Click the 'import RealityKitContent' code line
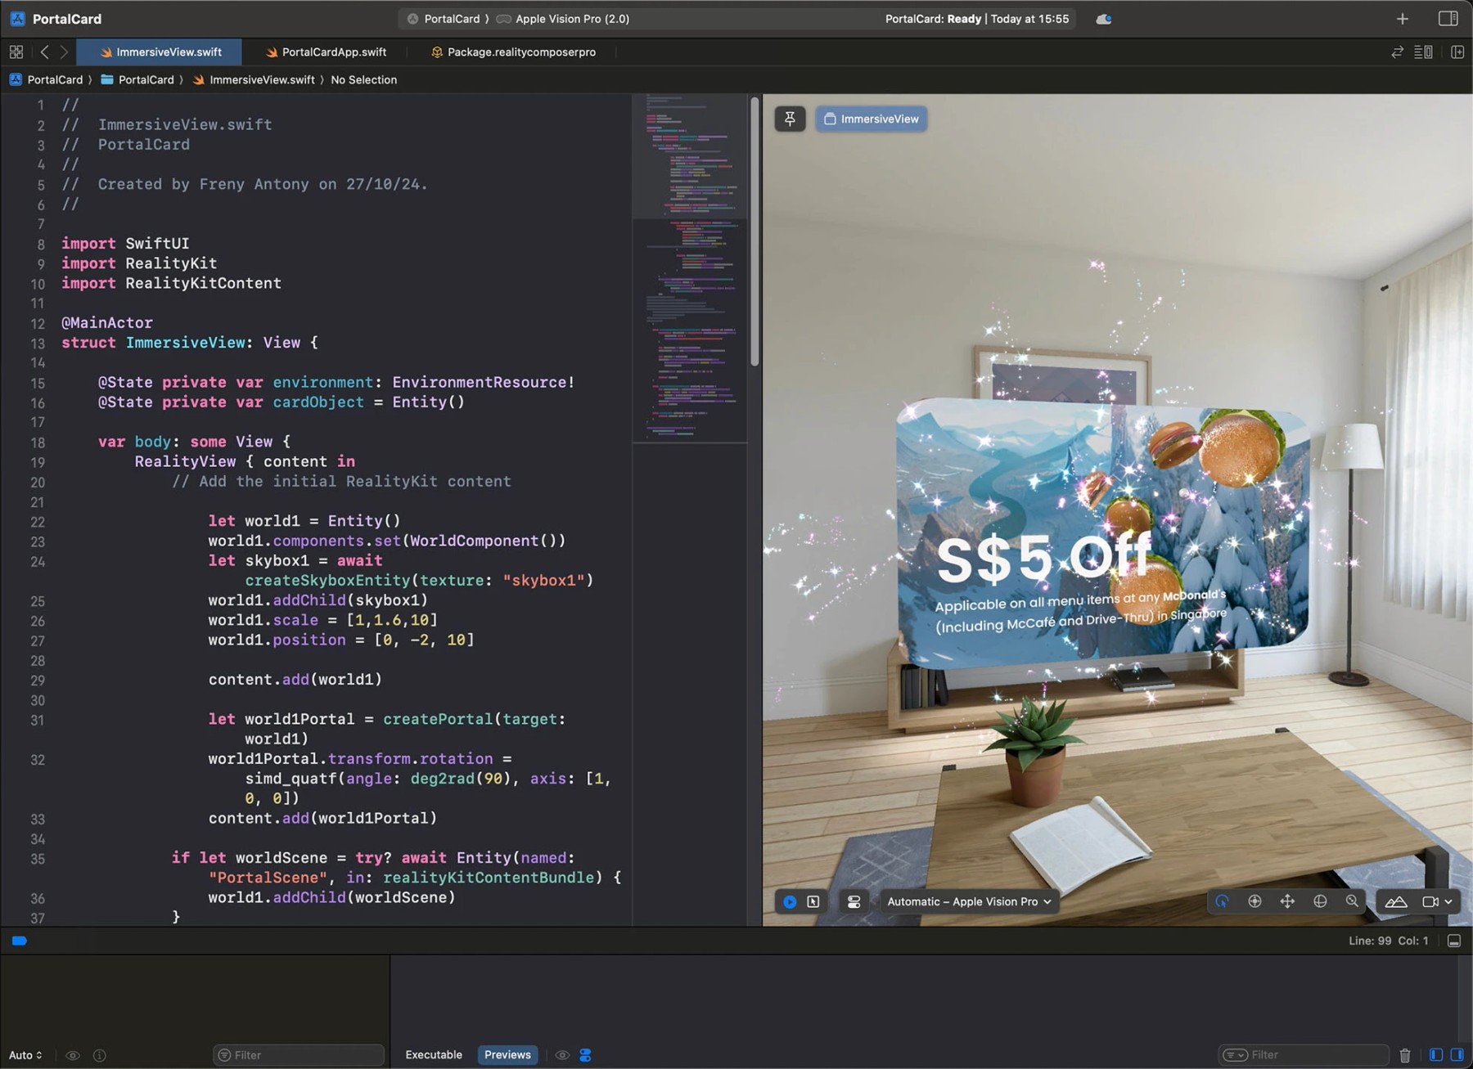1473x1069 pixels. click(x=171, y=283)
